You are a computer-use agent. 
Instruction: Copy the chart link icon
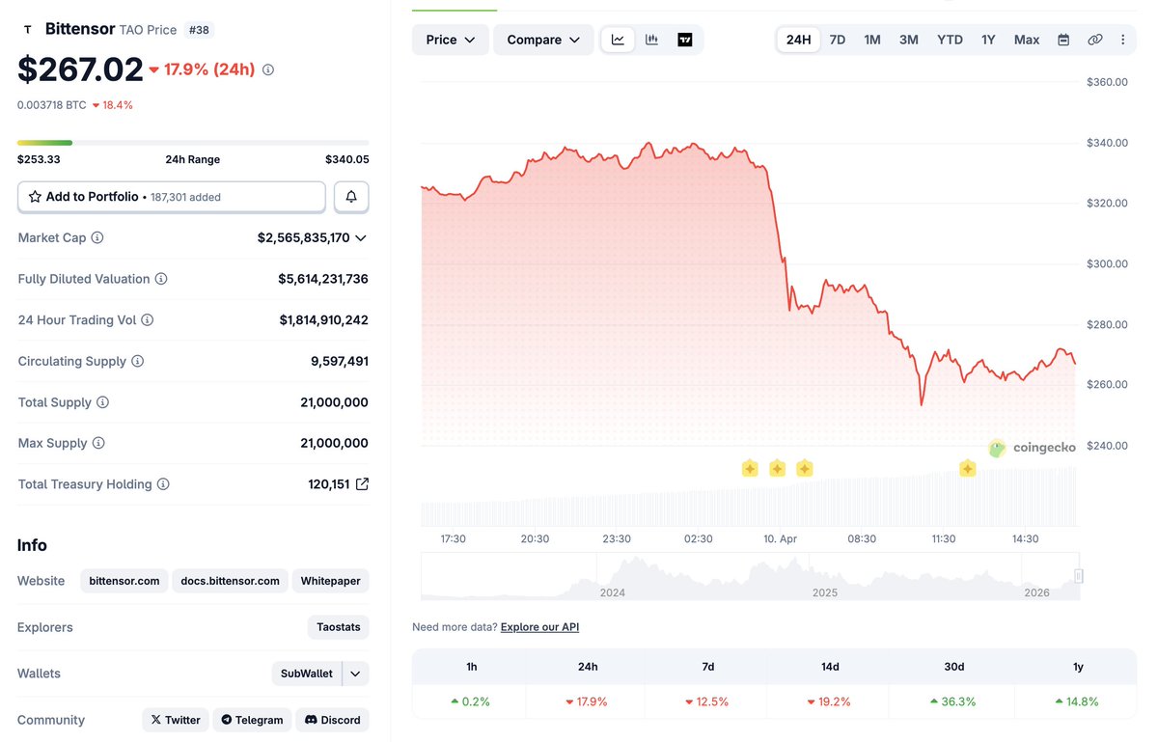[x=1094, y=40]
